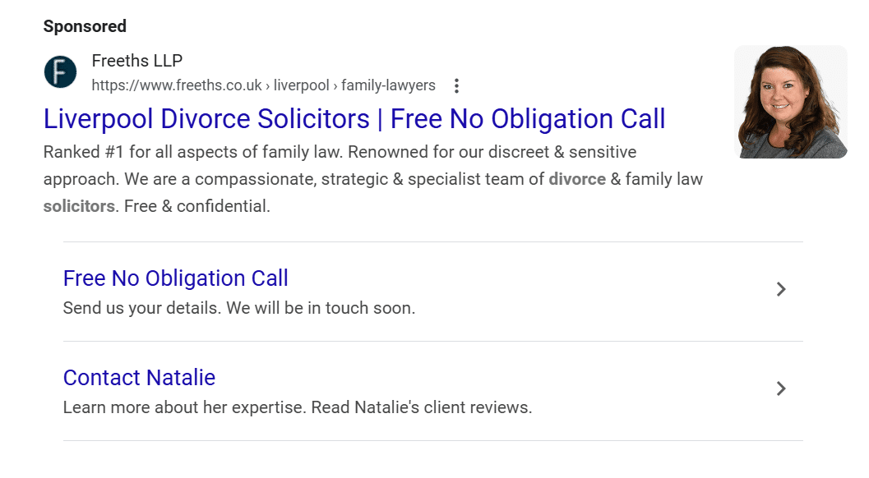Screen dimensions: 869x478
Task: Click the bold word 'divorce' in description
Action: [x=577, y=179]
